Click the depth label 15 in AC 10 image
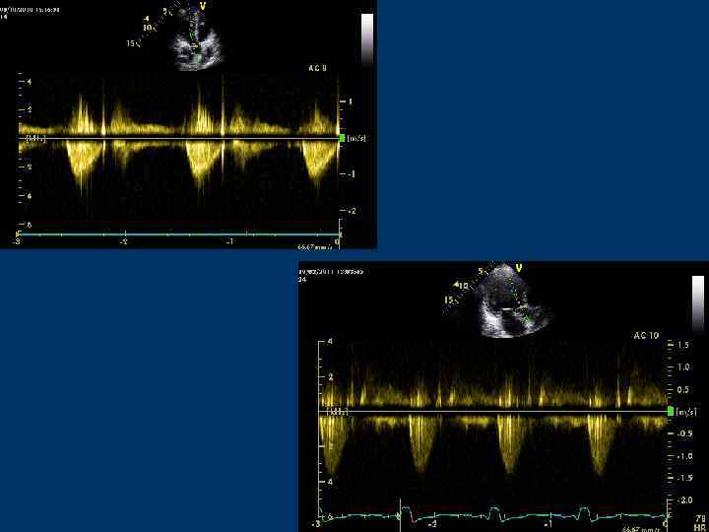709x532 pixels. click(449, 299)
